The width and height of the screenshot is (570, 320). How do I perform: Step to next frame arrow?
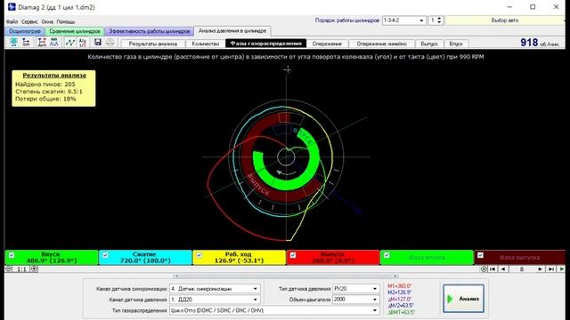pos(540,268)
